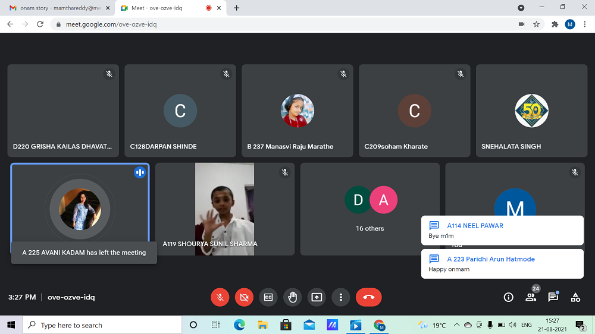Expand the 16 others participants tile
The width and height of the screenshot is (595, 334).
coord(369,209)
